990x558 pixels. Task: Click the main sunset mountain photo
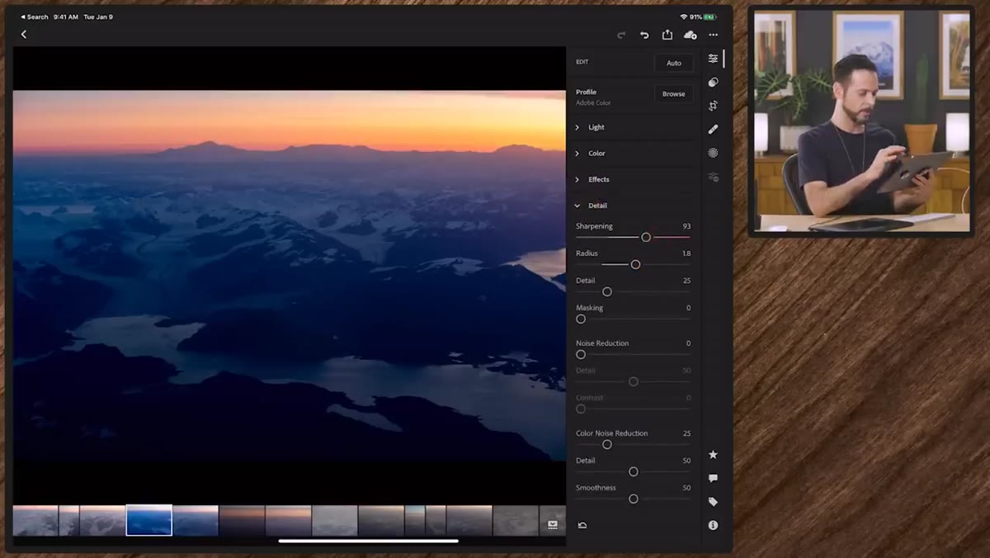tap(289, 275)
